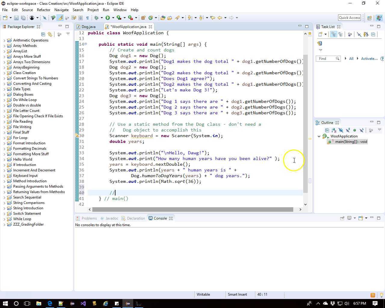Click the Save disk icon
385x308 pixels.
coord(17,18)
